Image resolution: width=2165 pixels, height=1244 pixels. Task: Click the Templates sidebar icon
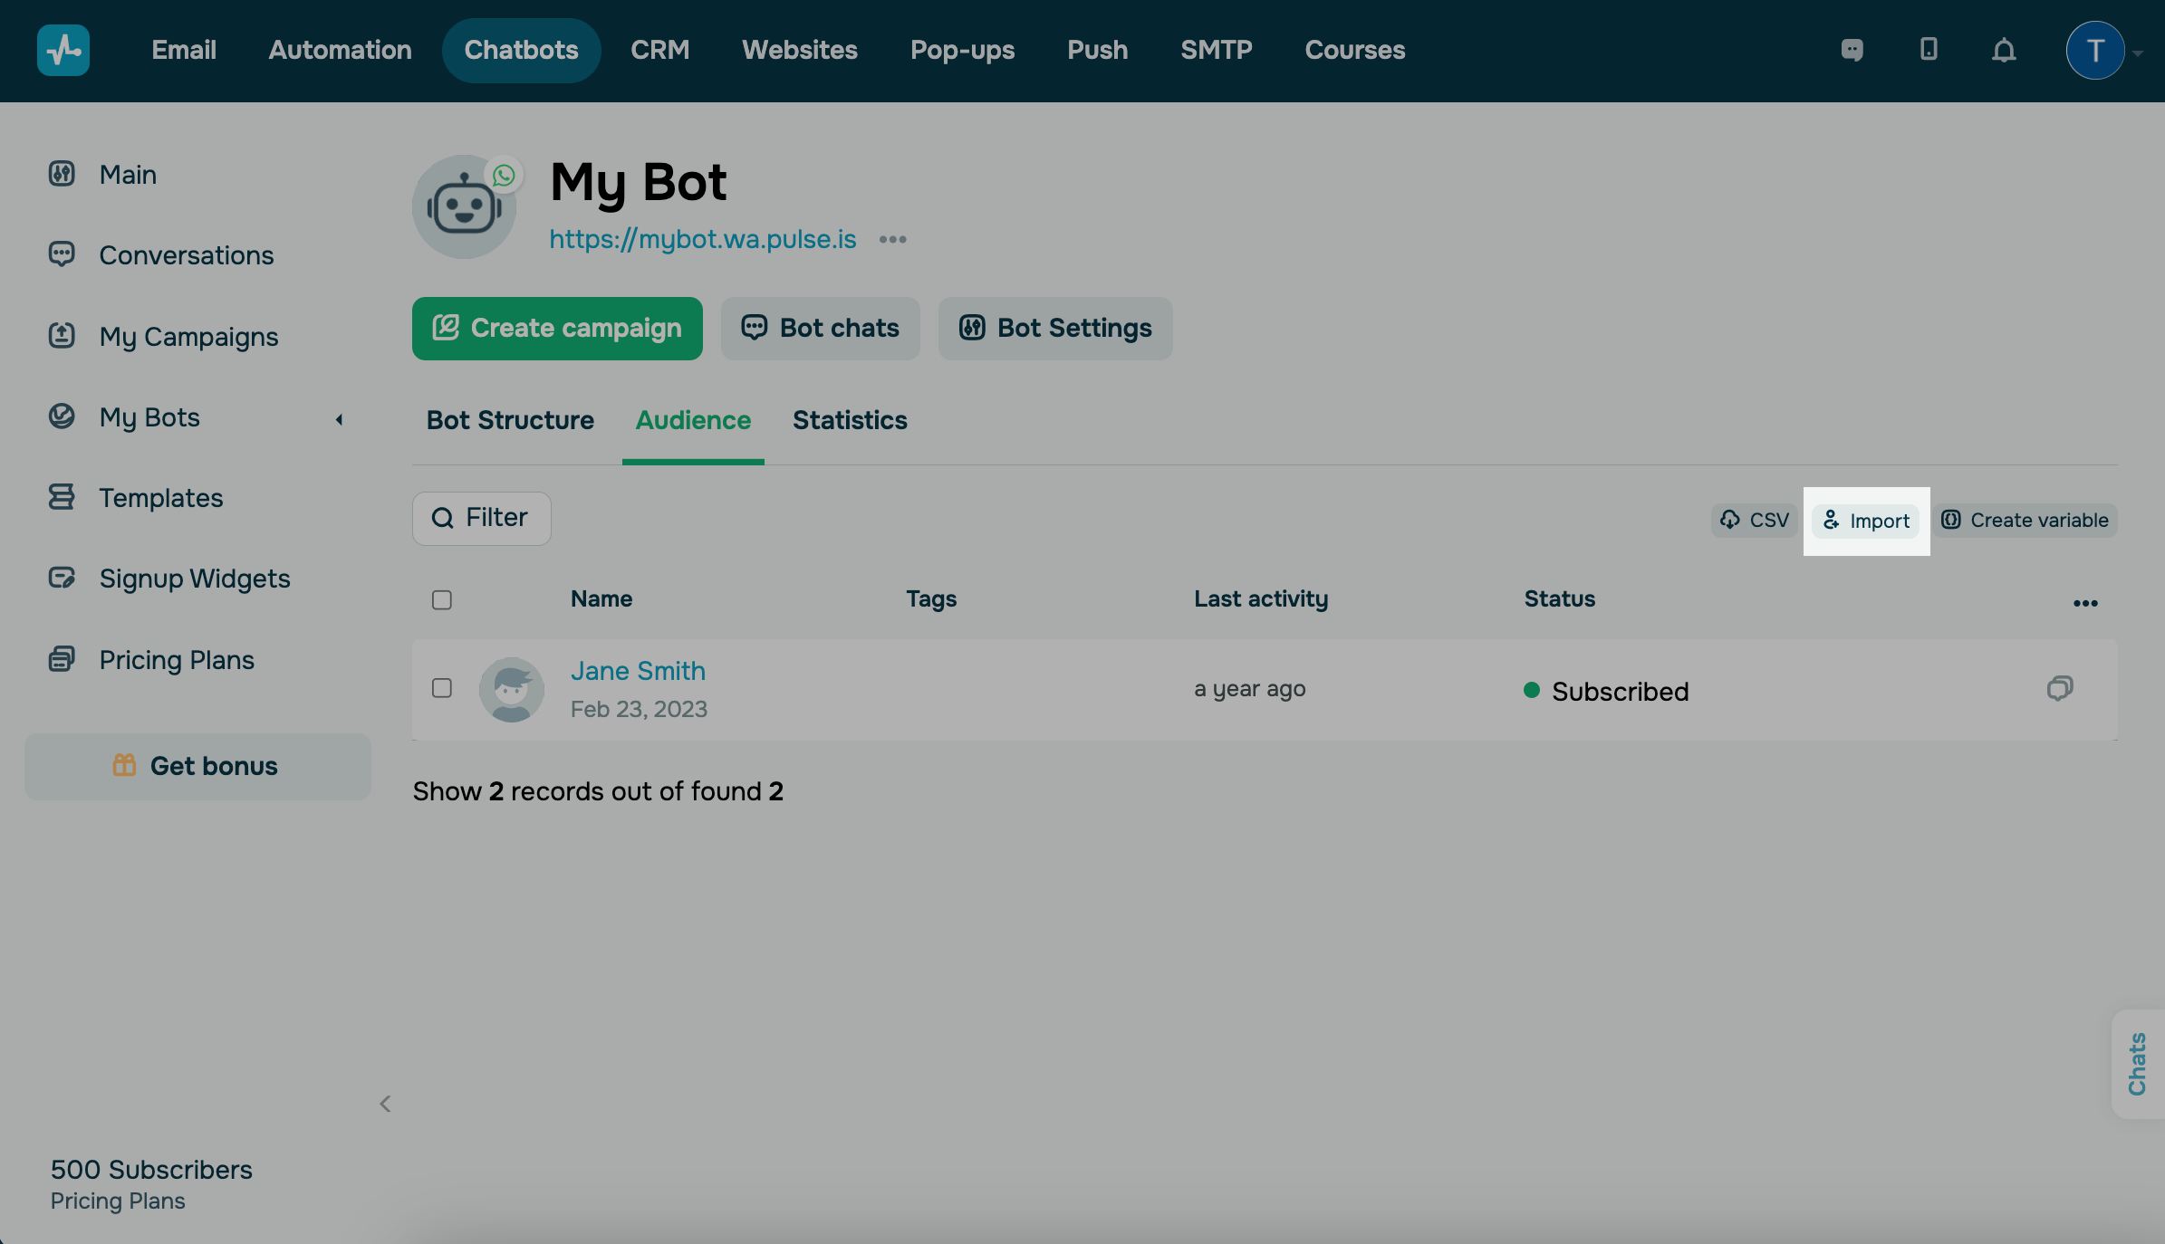tap(62, 497)
